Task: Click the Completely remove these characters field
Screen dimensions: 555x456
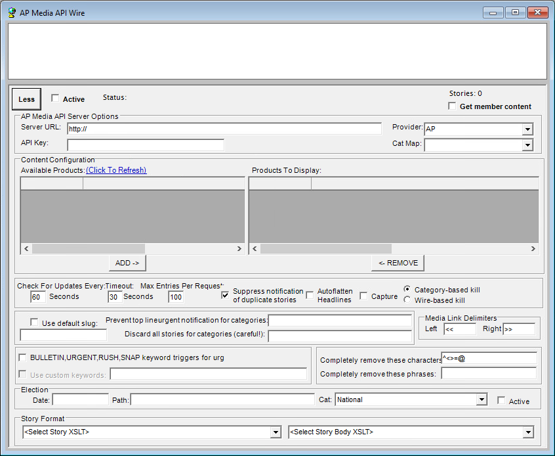Action: 489,358
